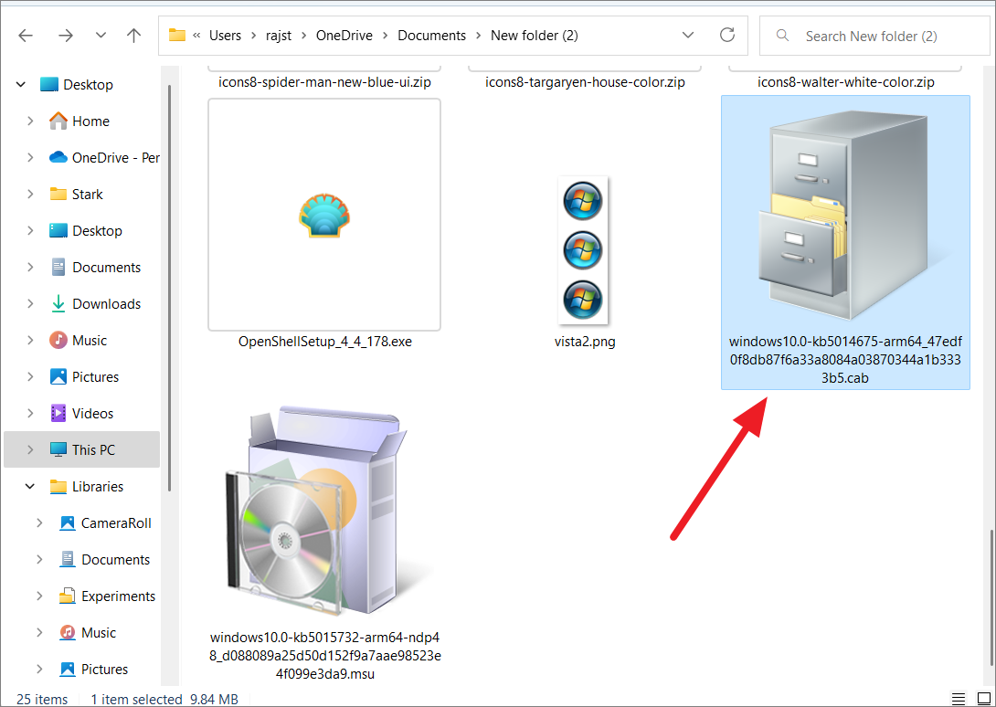Click the Documents breadcrumb in address bar
Viewport: 996px width, 707px height.
(x=432, y=36)
